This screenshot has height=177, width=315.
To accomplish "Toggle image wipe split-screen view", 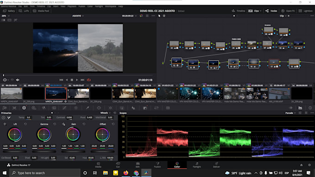I will coord(3,20).
